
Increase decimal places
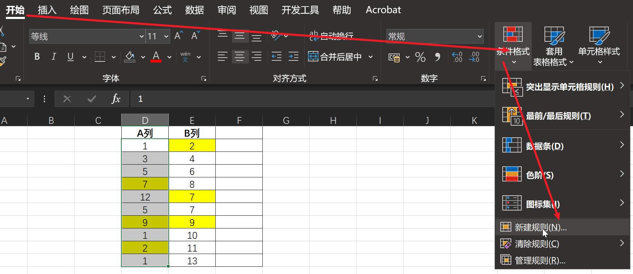pyautogui.click(x=457, y=57)
